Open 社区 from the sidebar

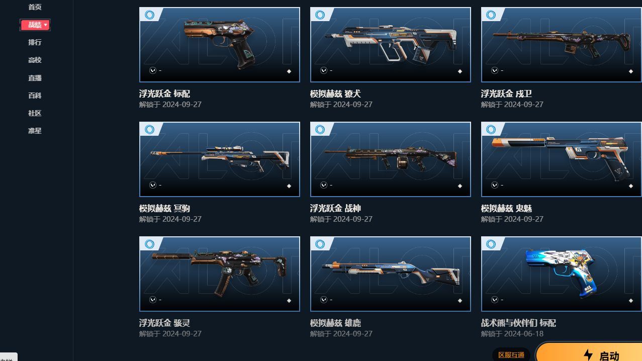(35, 113)
